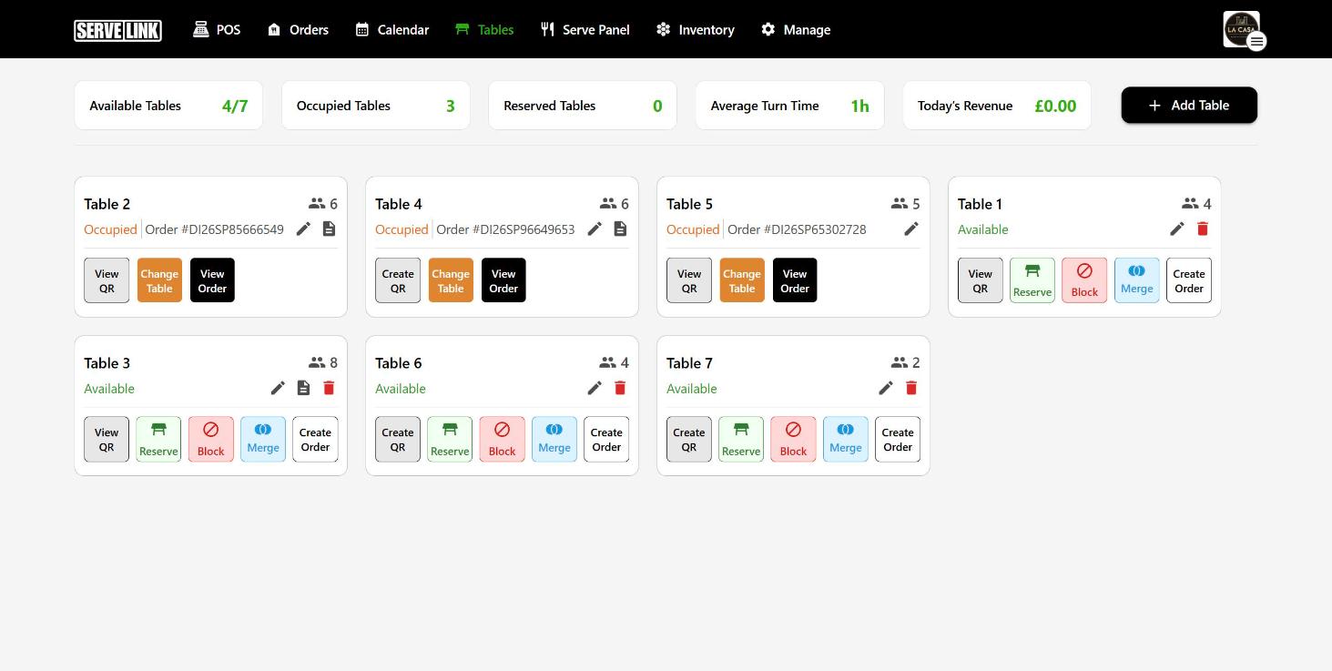
Task: Select the Tables nav item
Action: click(484, 29)
